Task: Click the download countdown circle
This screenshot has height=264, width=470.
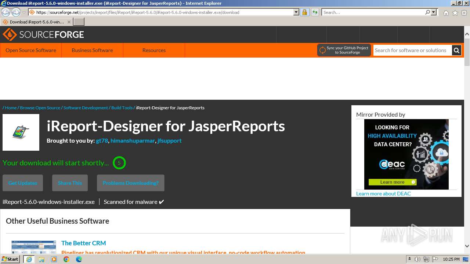Action: [x=119, y=163]
